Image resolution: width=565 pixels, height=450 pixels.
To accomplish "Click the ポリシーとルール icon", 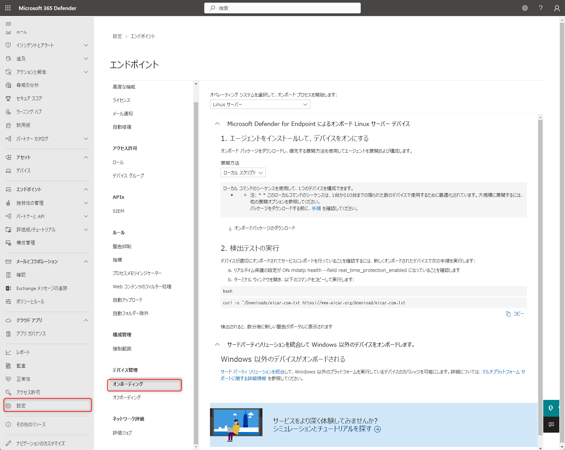I will click(8, 302).
